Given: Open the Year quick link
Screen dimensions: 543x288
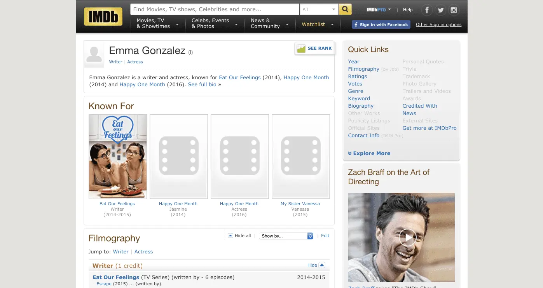Looking at the screenshot, I should point(354,61).
